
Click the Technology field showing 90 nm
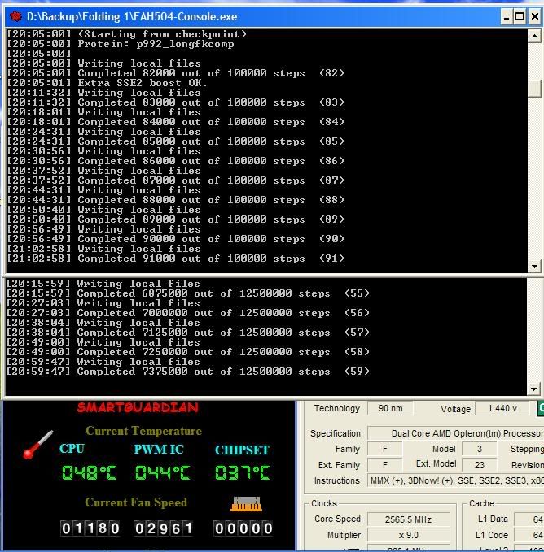390,408
